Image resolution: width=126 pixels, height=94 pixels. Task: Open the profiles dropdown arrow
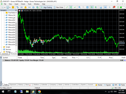10,7
